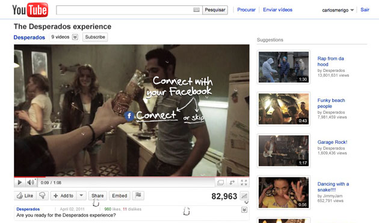This screenshot has width=379, height=223.
Task: Open the Enviar vídeos link
Action: 277,10
